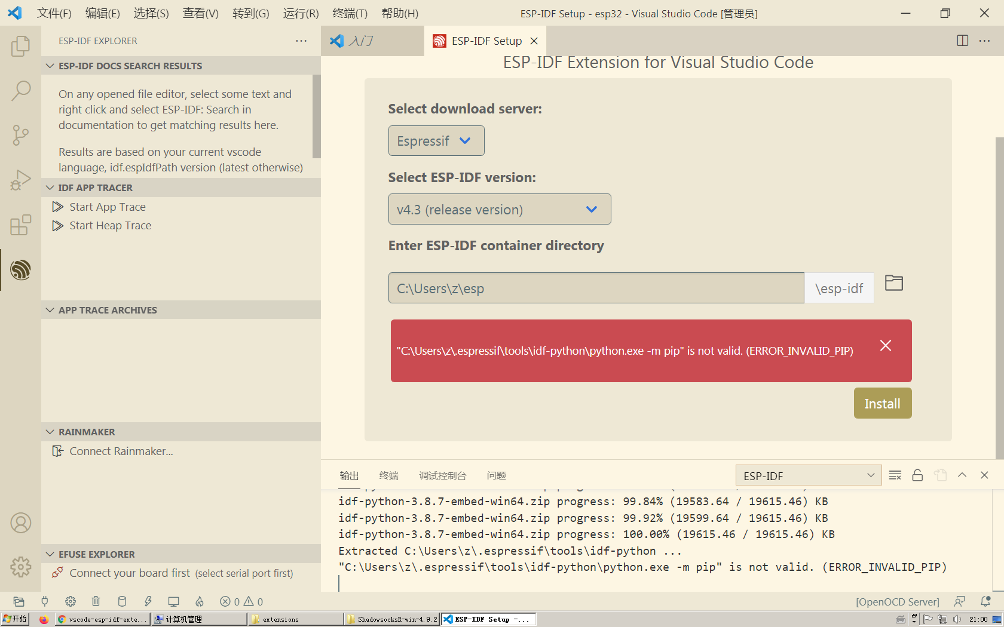Click OpenOCD Server status item
This screenshot has width=1004, height=627.
[x=897, y=602]
